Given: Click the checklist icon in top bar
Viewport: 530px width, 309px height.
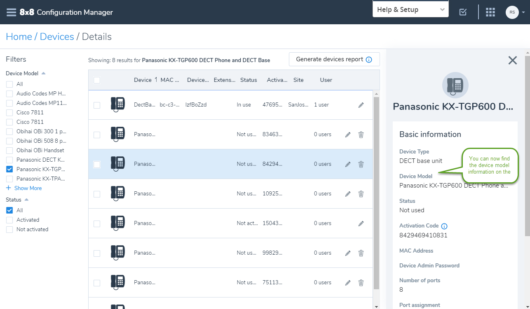Looking at the screenshot, I should 463,12.
